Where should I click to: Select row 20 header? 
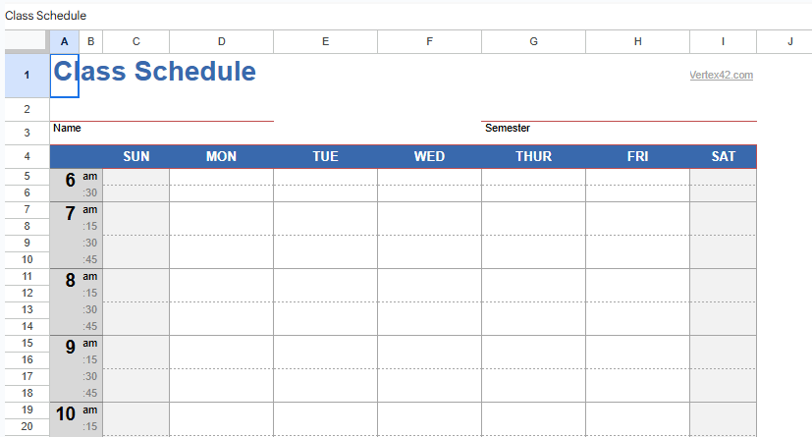pos(27,426)
